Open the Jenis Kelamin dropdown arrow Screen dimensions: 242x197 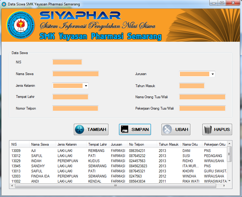pyautogui.click(x=86, y=86)
